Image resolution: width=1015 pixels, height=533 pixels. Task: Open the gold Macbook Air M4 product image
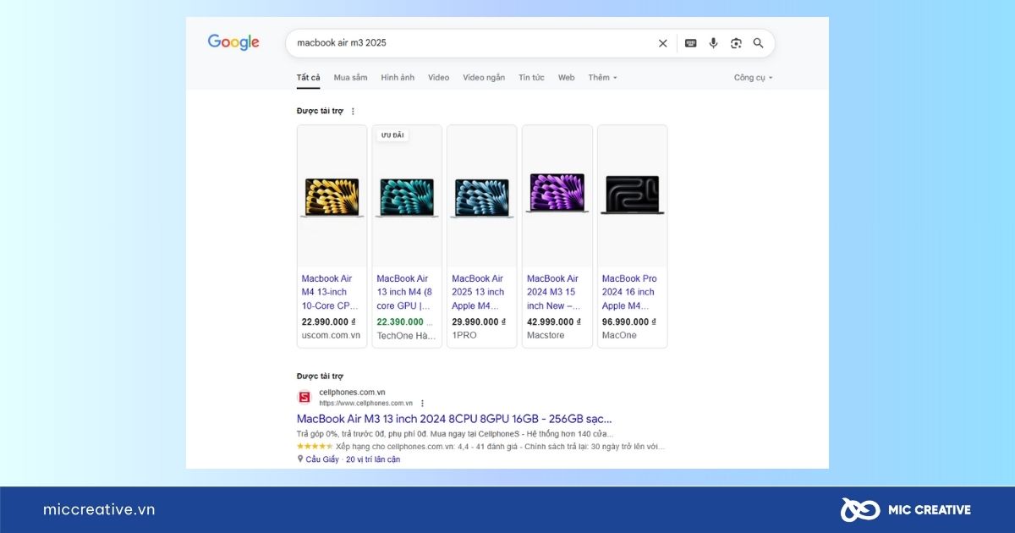(332, 197)
